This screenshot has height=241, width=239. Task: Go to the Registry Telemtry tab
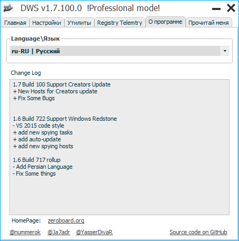pyautogui.click(x=120, y=23)
